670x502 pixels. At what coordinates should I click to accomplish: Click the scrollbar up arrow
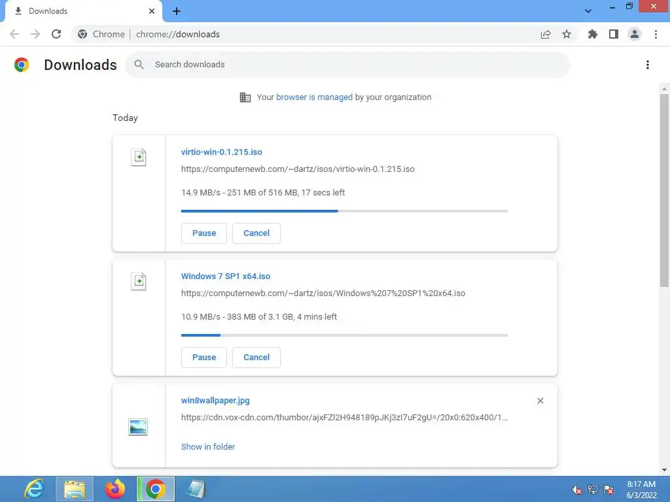point(664,89)
